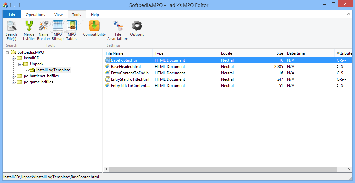The image size is (355, 183).
Task: Collapse the ribbon with the chevron
Action: [x=349, y=14]
